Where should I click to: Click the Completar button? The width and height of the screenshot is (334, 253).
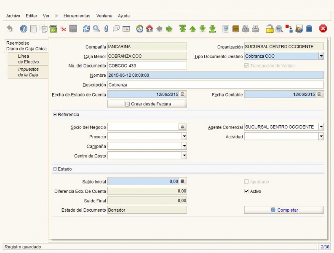pyautogui.click(x=284, y=210)
